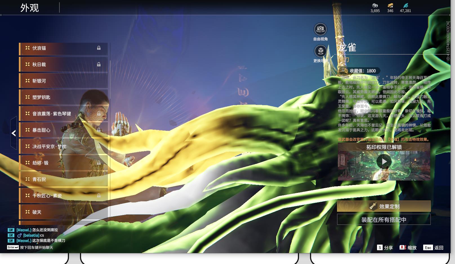Click first chat channel icon beside Meowl
455x264 pixels.
tap(11, 230)
